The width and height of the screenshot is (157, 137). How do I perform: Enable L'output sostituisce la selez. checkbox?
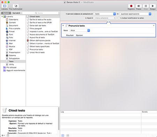(x=119, y=18)
